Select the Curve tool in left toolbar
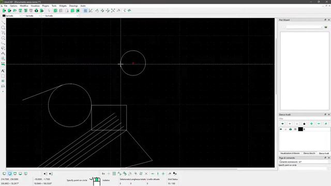331x186 pixels. pos(3,33)
